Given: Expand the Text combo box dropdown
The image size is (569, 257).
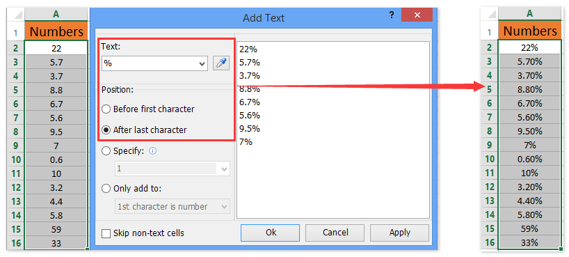Looking at the screenshot, I should point(202,64).
